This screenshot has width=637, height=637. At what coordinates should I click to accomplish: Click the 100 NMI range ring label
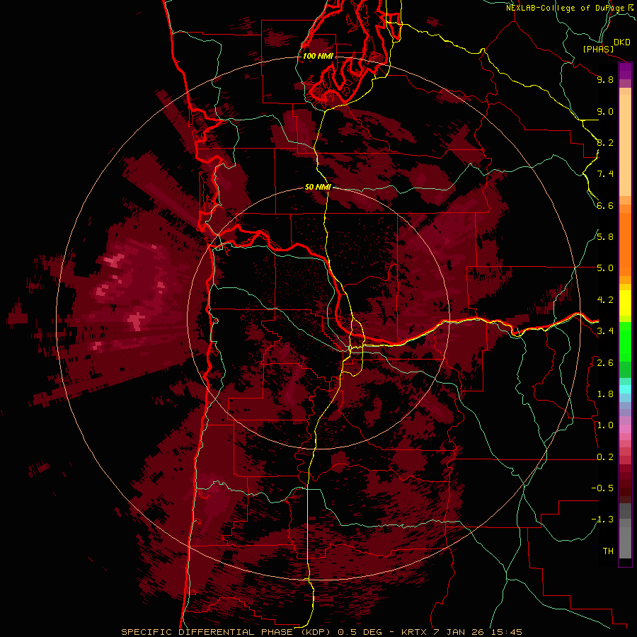point(318,56)
